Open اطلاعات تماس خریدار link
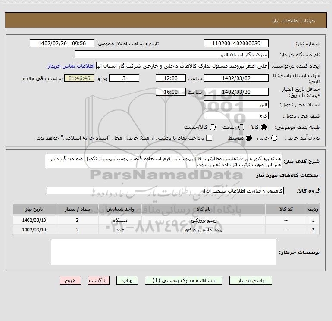332x321 pixels. (71, 66)
